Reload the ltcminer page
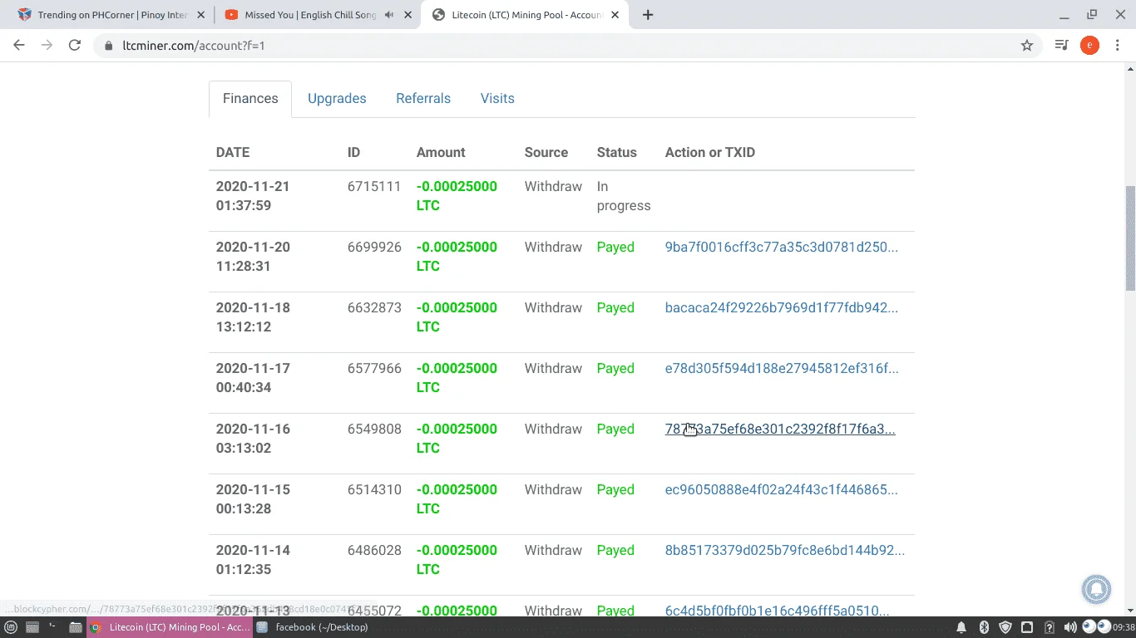The width and height of the screenshot is (1136, 638). tap(75, 46)
